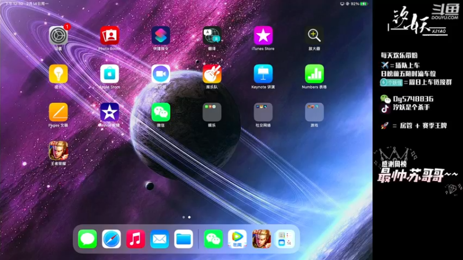Launch Tencent Video in the dock
The image size is (463, 260).
(x=237, y=239)
